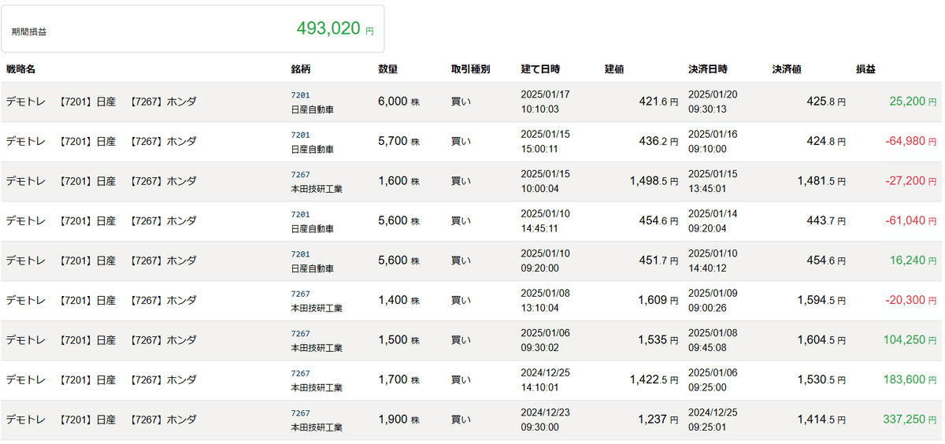Screen dimensions: 945x444
Task: Open stock code 7201 in the 6,000 株 row
Action: 300,94
